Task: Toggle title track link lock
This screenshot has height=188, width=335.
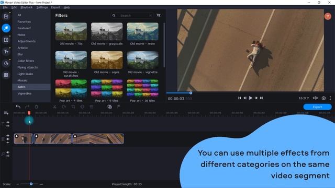Action: (x=8, y=126)
